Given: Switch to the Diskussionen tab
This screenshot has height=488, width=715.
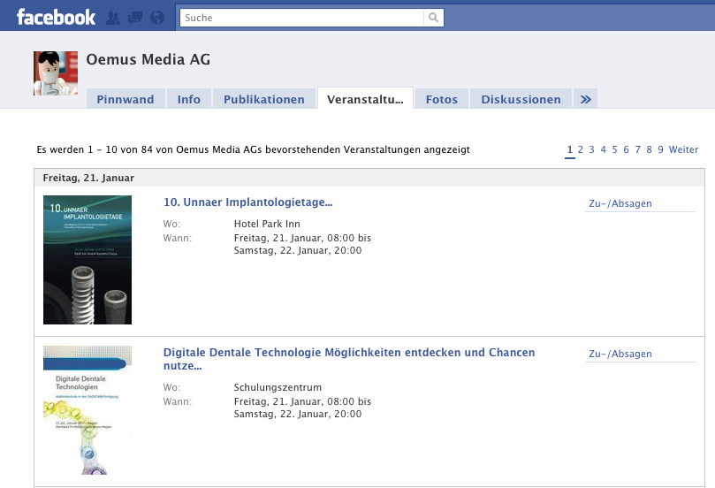Looking at the screenshot, I should tap(521, 99).
